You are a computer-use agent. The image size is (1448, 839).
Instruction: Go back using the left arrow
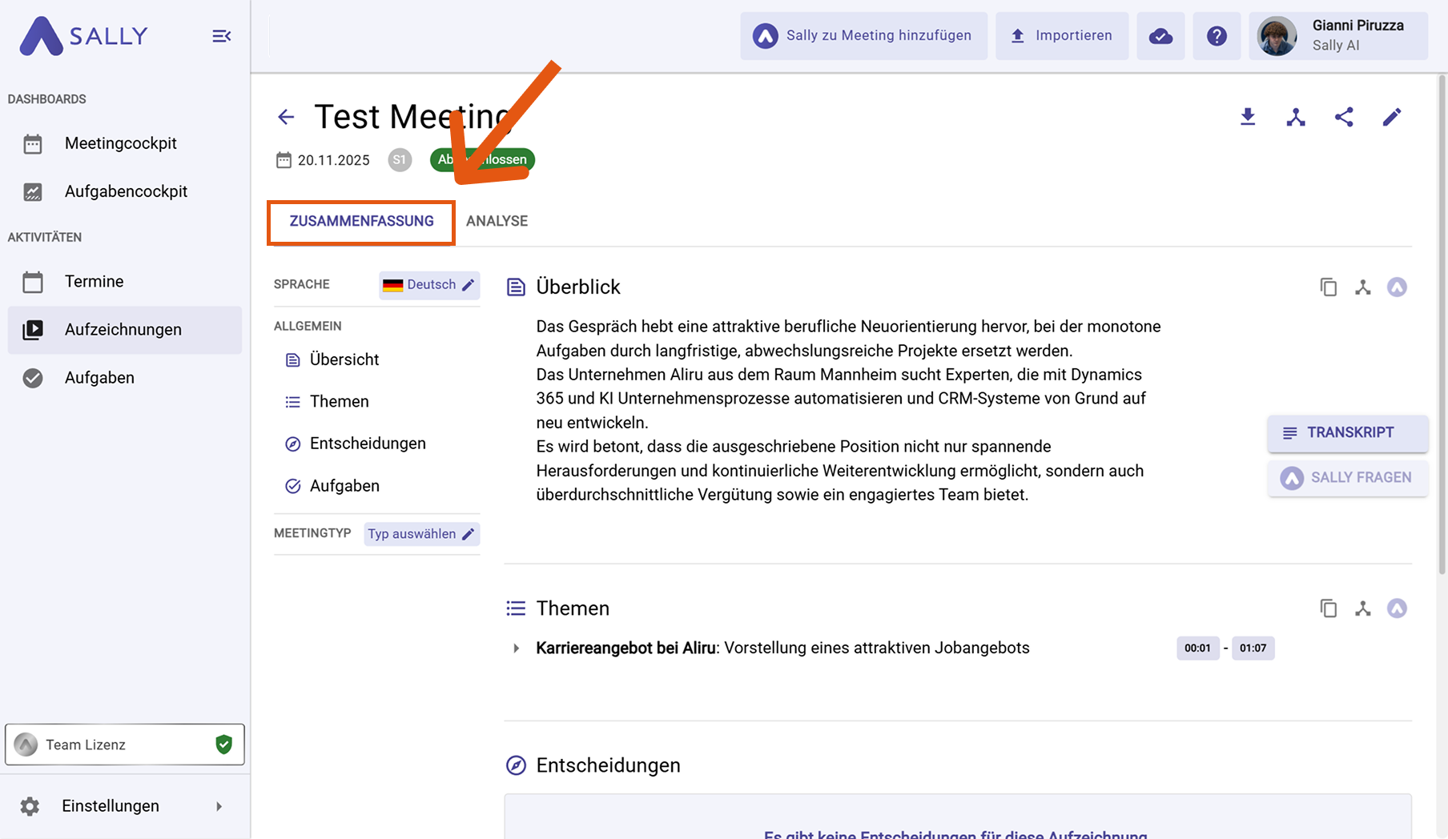(x=286, y=117)
